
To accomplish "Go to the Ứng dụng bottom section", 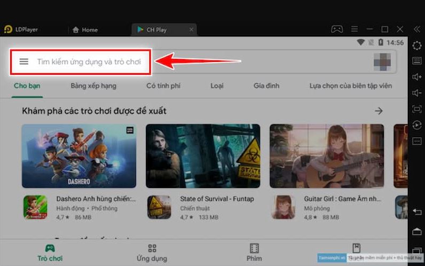I will 152,253.
